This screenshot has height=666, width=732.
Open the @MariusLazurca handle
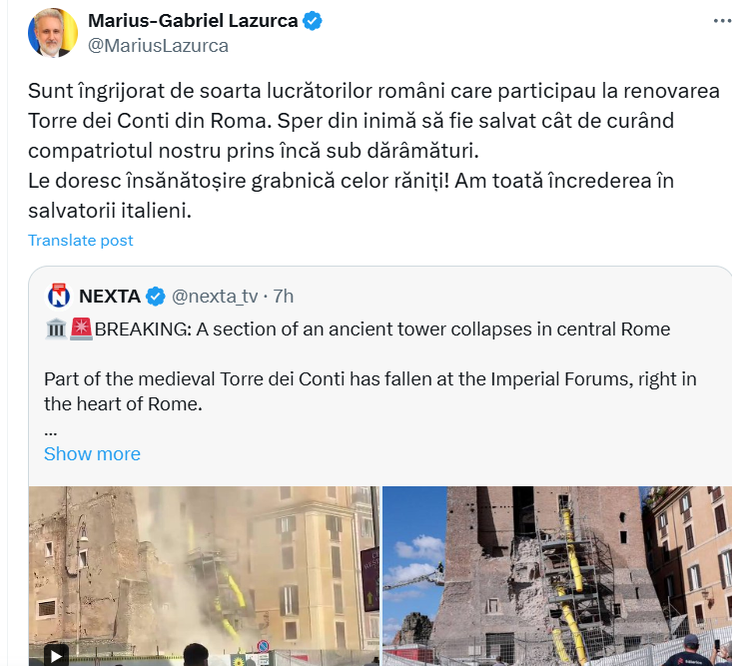click(158, 46)
